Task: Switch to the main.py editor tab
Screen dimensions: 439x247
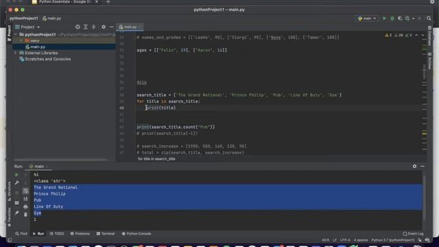Action: tap(130, 27)
